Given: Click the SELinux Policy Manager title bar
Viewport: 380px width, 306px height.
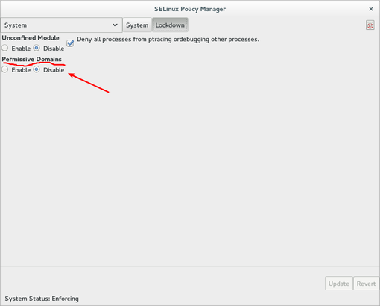Looking at the screenshot, I should [190, 9].
